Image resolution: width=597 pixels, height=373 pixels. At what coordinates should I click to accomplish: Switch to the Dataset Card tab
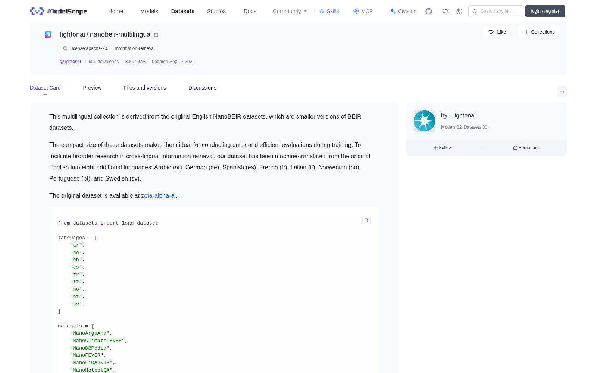[45, 88]
